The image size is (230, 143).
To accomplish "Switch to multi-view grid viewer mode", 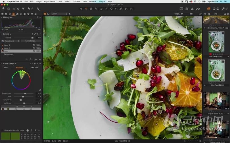I will click(45, 14).
